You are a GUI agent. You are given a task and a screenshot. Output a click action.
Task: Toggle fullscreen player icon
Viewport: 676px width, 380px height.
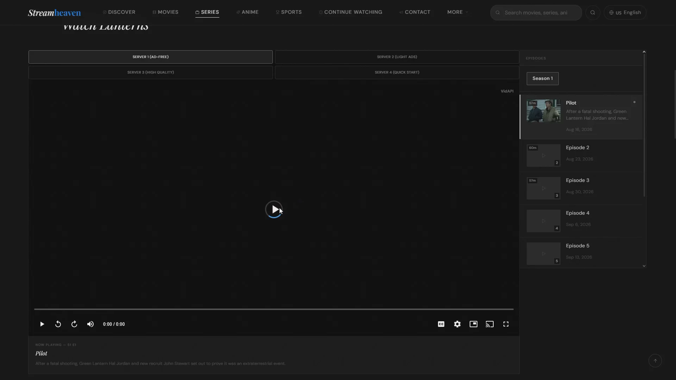click(x=506, y=324)
